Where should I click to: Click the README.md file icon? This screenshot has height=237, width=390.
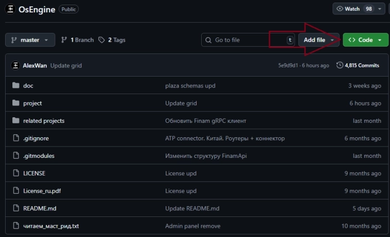[x=15, y=208]
